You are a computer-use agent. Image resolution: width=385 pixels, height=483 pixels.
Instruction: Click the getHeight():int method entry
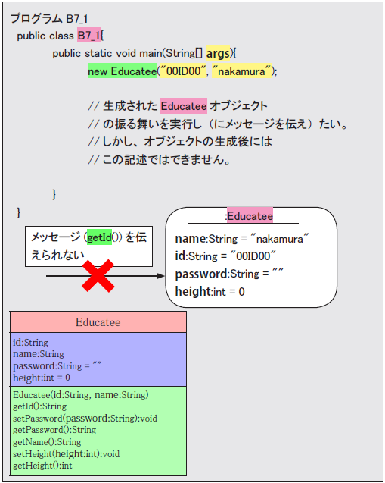point(42,466)
